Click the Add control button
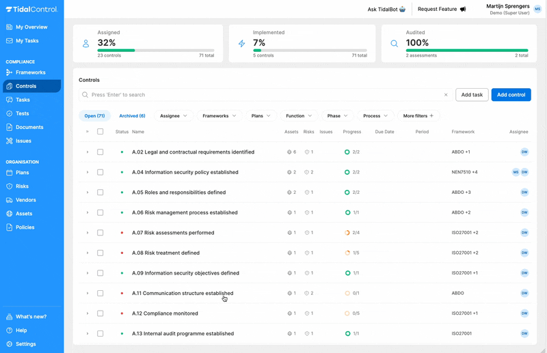Image resolution: width=547 pixels, height=353 pixels. pyautogui.click(x=511, y=95)
